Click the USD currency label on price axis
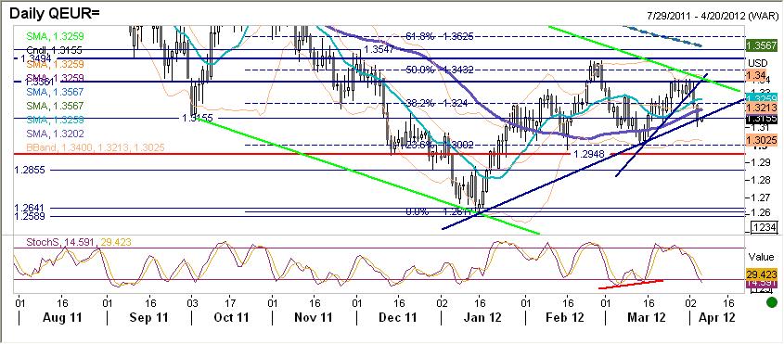 point(757,62)
